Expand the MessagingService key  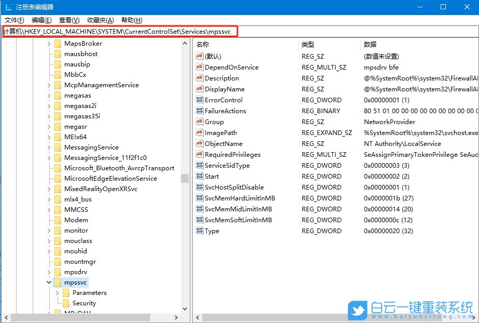coord(49,147)
